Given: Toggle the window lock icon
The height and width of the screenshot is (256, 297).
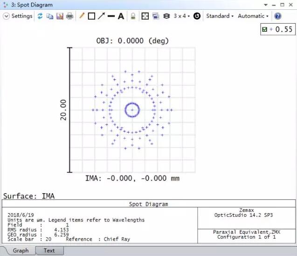Looking at the screenshot, I should 133,16.
